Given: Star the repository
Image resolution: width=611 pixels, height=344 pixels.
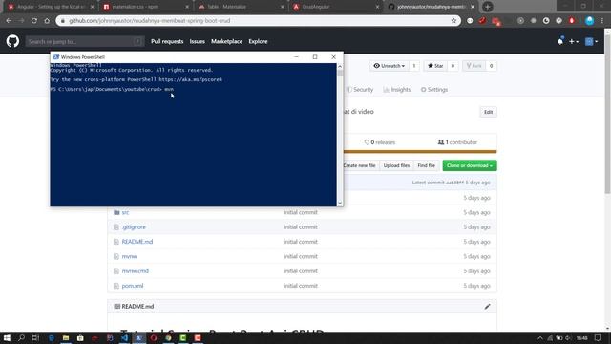Looking at the screenshot, I should (435, 66).
